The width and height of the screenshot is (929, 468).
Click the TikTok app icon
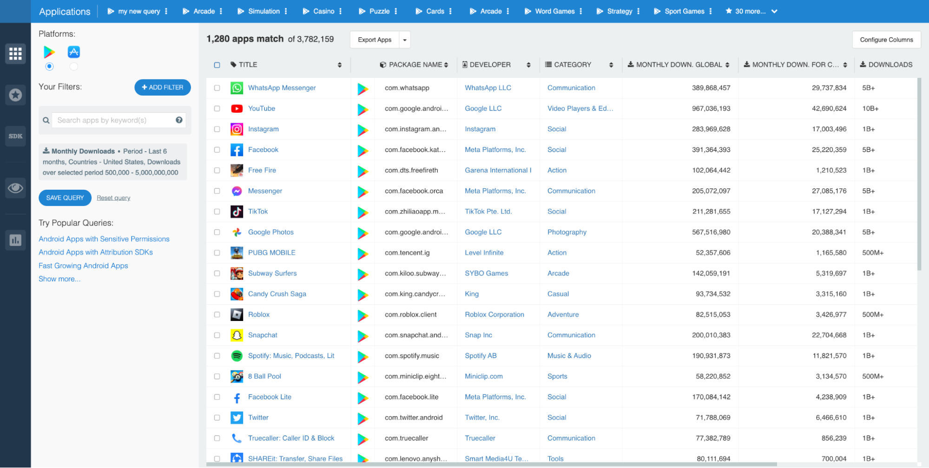point(237,212)
